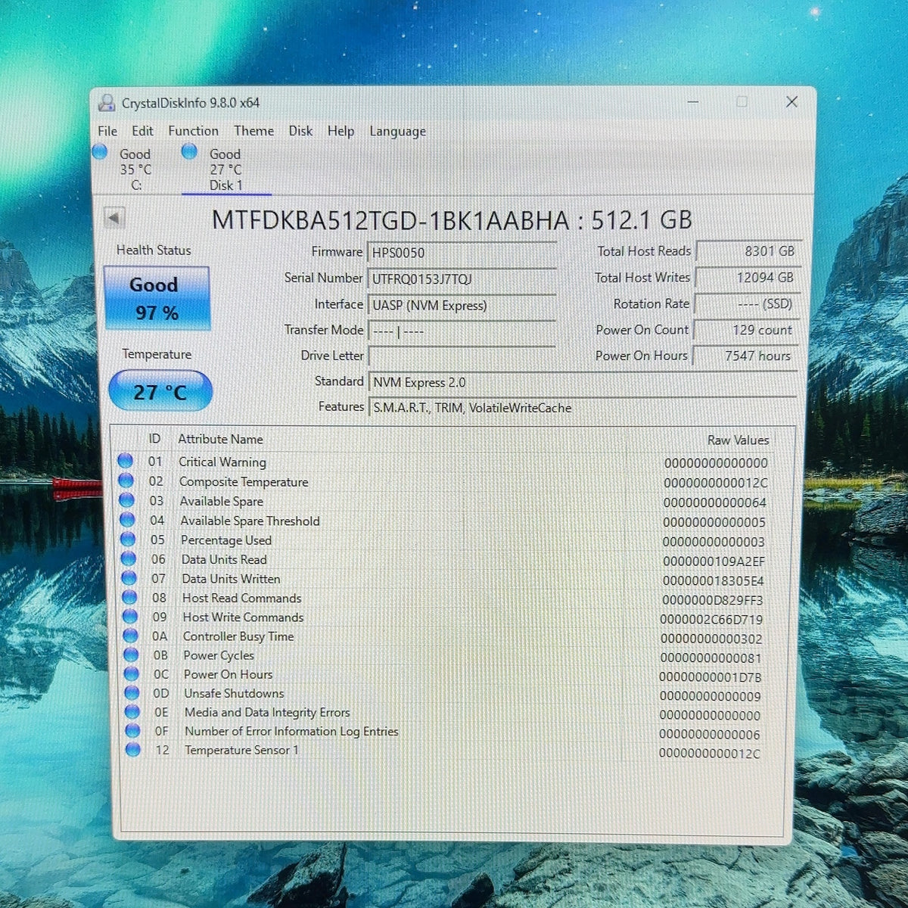
Task: Open the File menu
Action: point(107,131)
